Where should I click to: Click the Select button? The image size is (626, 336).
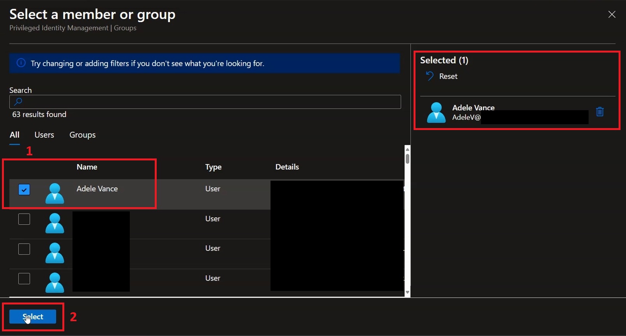click(x=33, y=317)
